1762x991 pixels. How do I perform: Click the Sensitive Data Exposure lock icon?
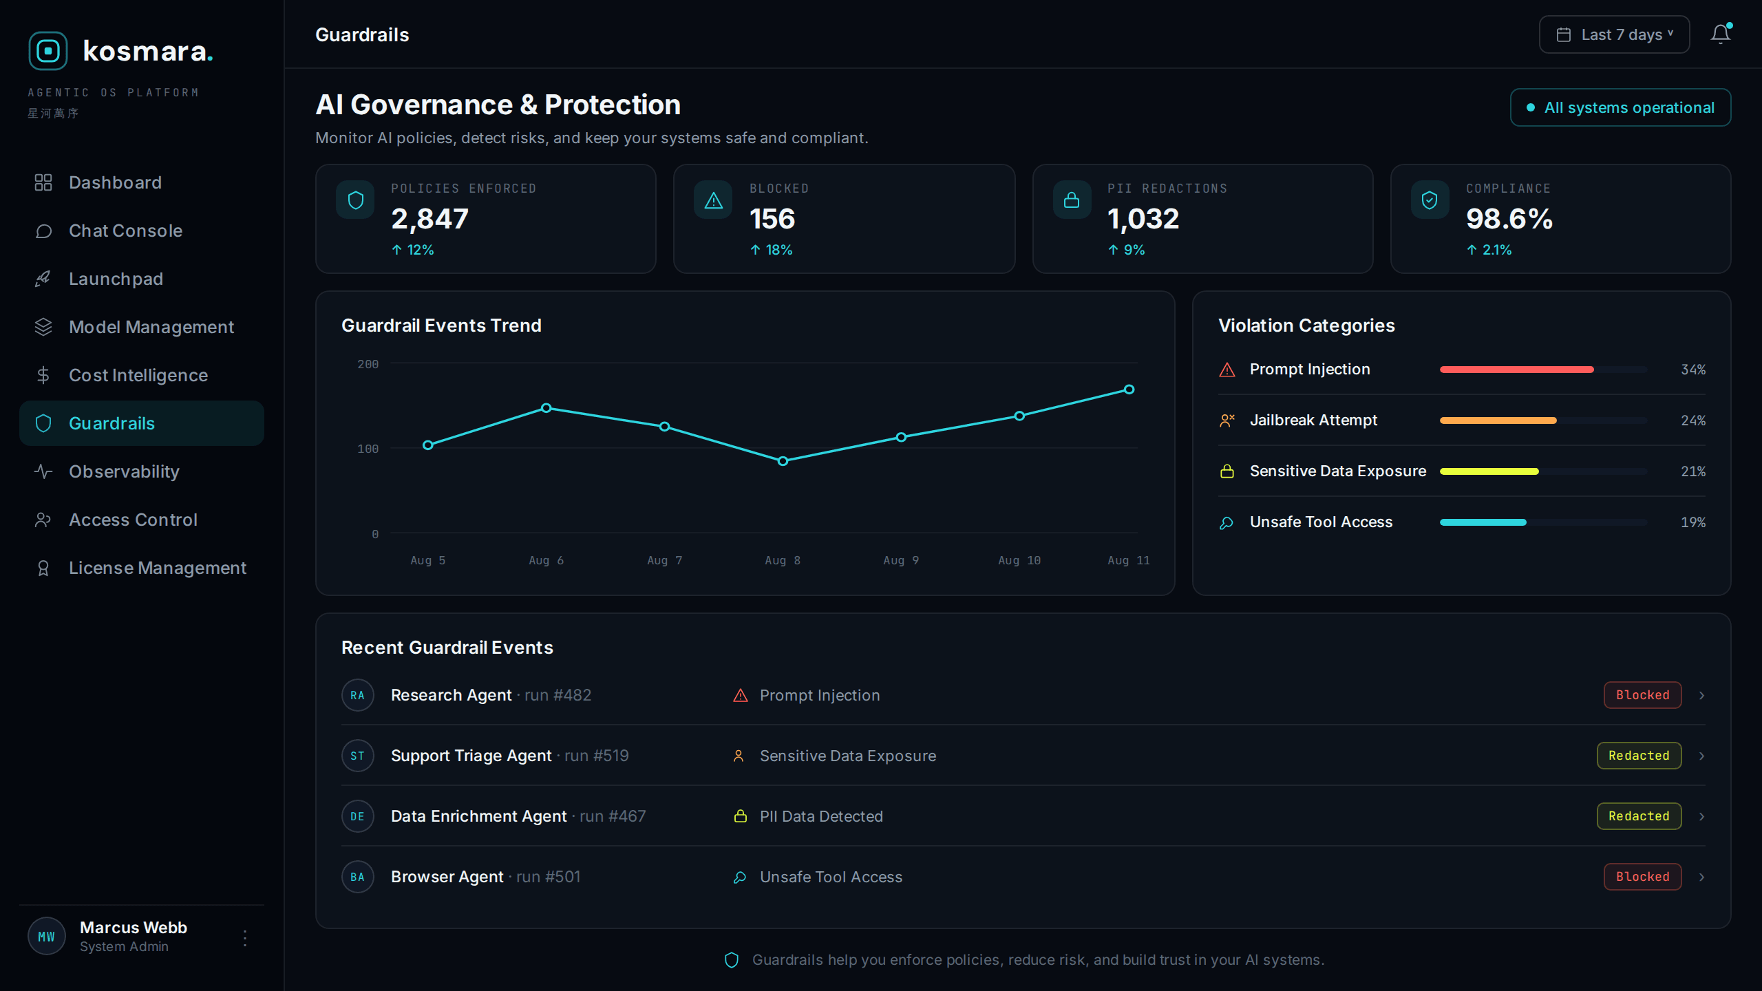coord(1227,471)
